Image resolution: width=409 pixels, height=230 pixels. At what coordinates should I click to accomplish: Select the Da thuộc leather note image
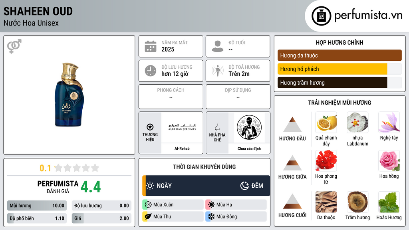coord(326,202)
